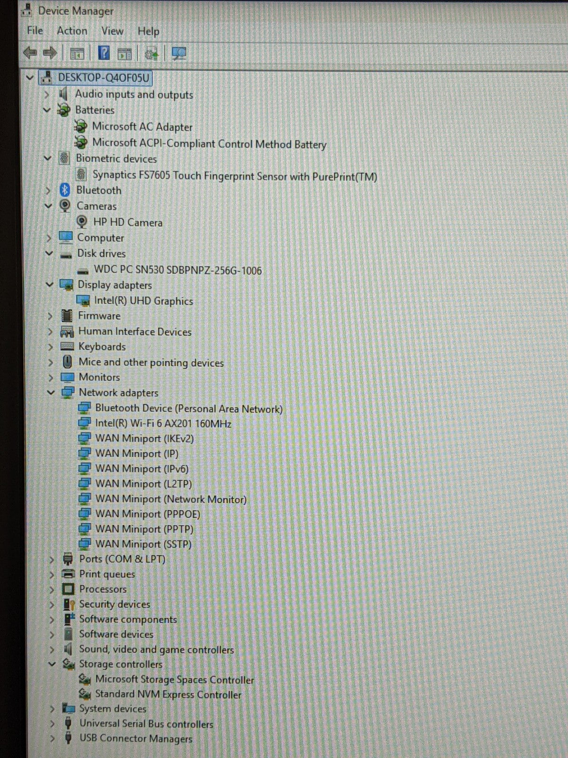Expand the Audio inputs and outputs category
568x758 pixels.
click(46, 94)
